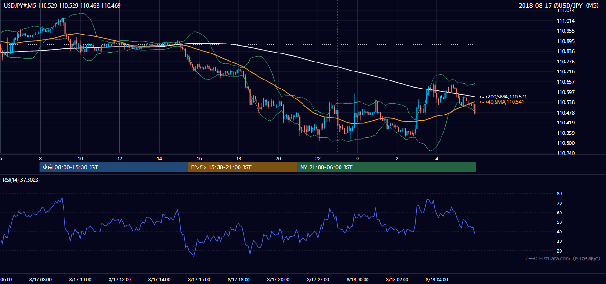Click the 2018-08-17 USD/JPY (M5) heading
This screenshot has width=606, height=284.
tap(560, 5)
